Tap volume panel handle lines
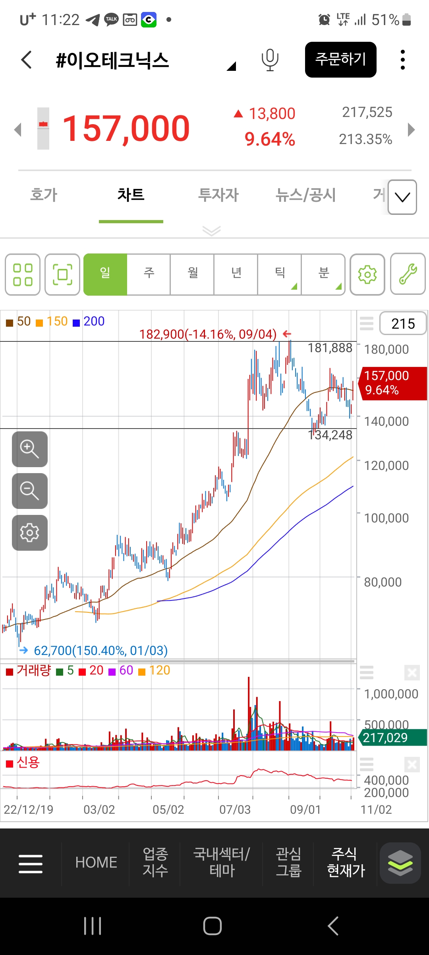 [x=367, y=672]
